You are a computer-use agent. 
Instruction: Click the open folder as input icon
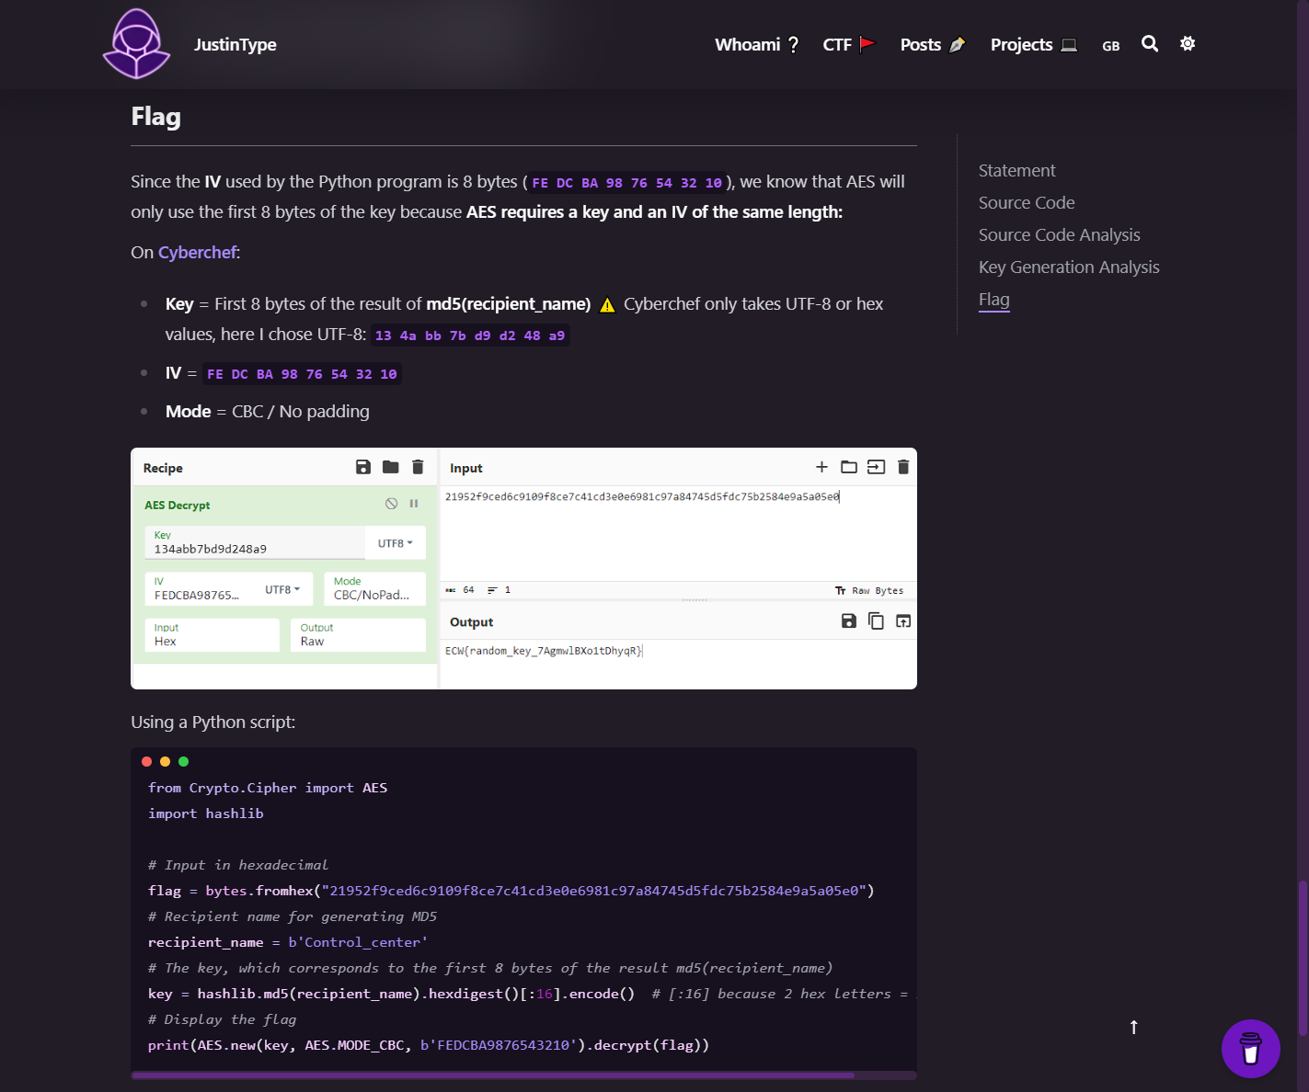pos(849,467)
